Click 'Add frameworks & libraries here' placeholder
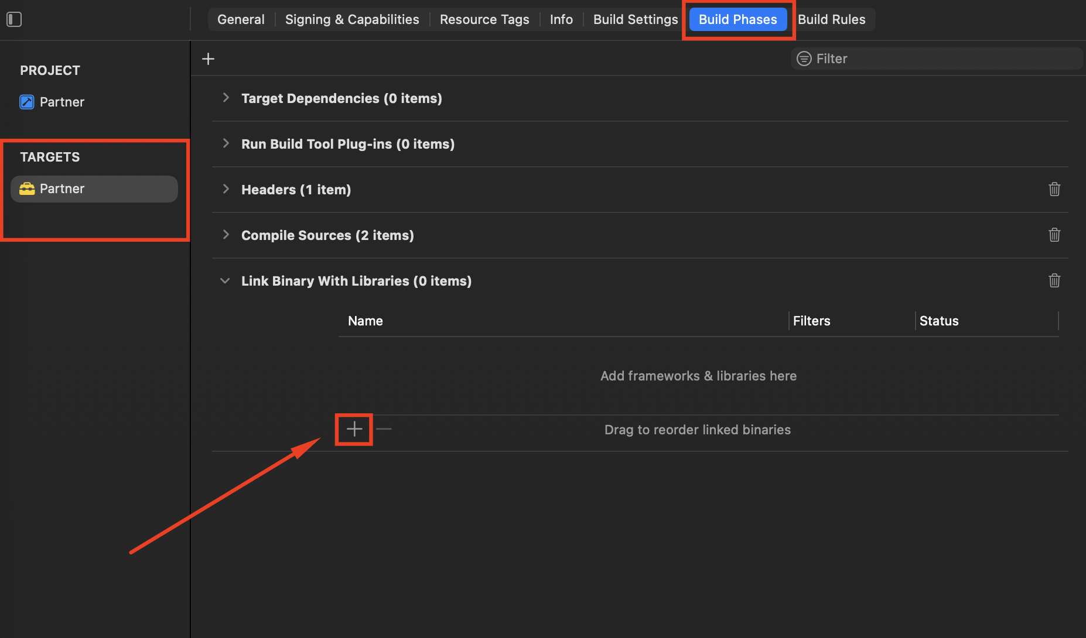1086x638 pixels. point(698,376)
